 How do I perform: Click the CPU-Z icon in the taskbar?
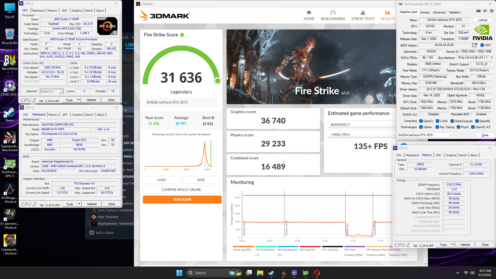294,273
